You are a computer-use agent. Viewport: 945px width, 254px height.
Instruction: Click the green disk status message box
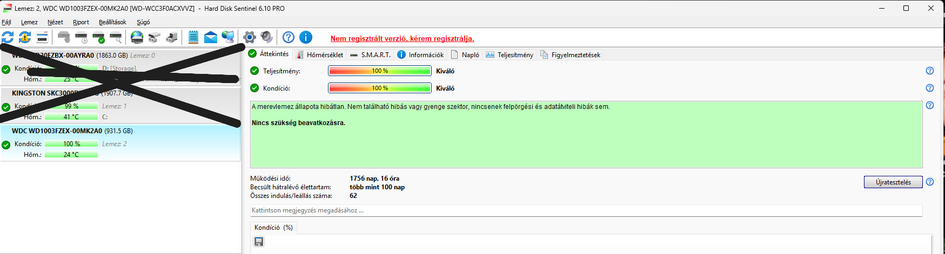coord(586,134)
